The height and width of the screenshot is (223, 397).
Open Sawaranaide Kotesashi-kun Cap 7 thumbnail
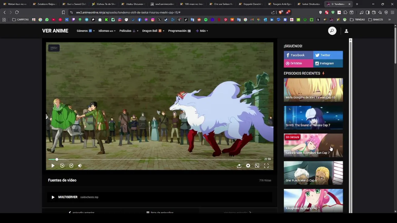pos(313,145)
